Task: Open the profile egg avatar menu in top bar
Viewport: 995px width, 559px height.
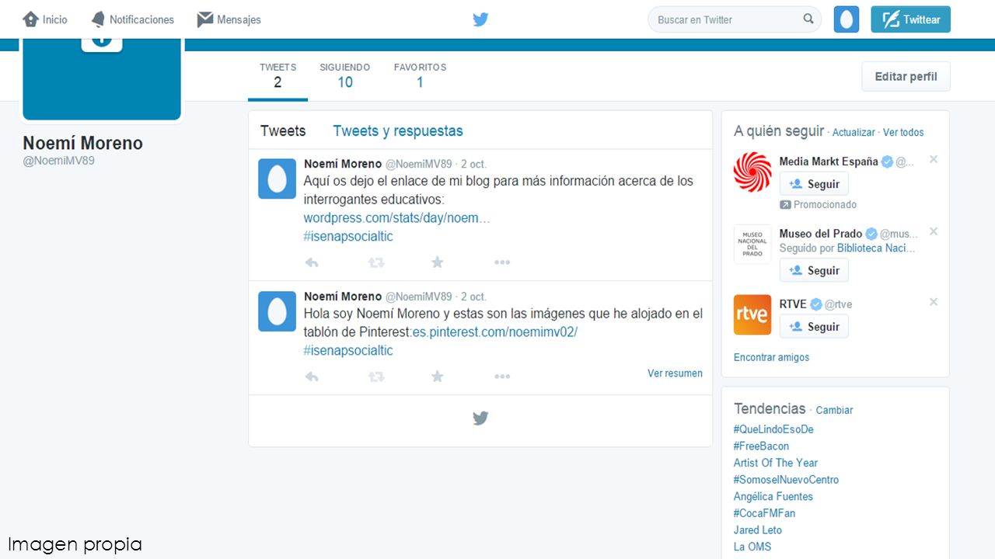Action: click(x=847, y=19)
